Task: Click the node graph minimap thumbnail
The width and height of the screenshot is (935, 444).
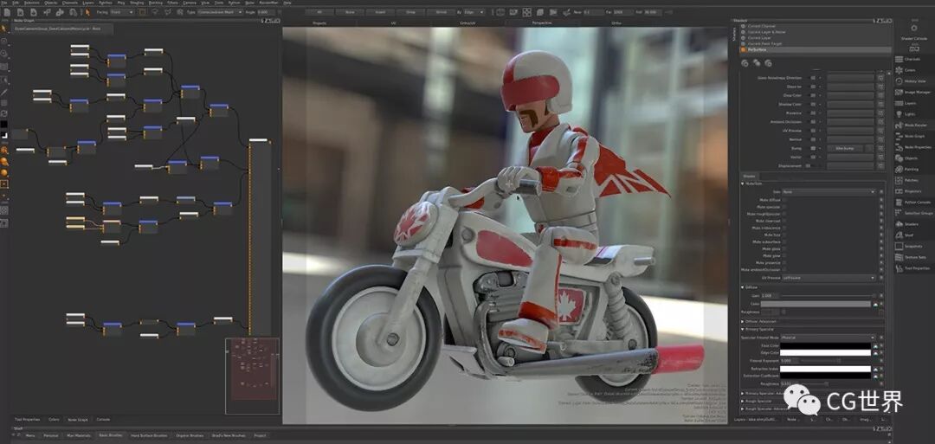Action: click(252, 376)
